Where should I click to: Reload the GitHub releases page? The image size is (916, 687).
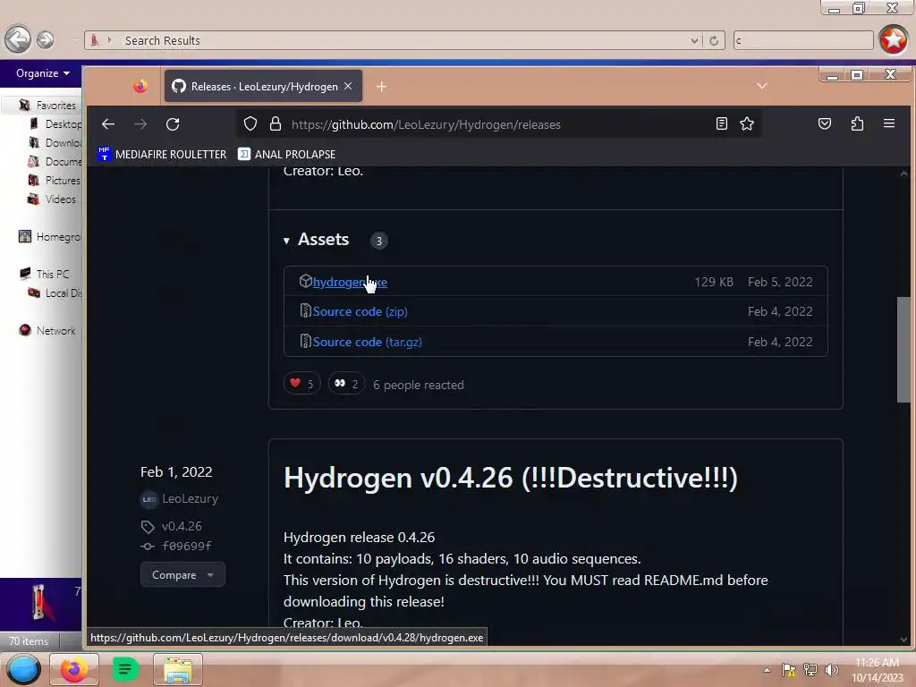click(173, 123)
